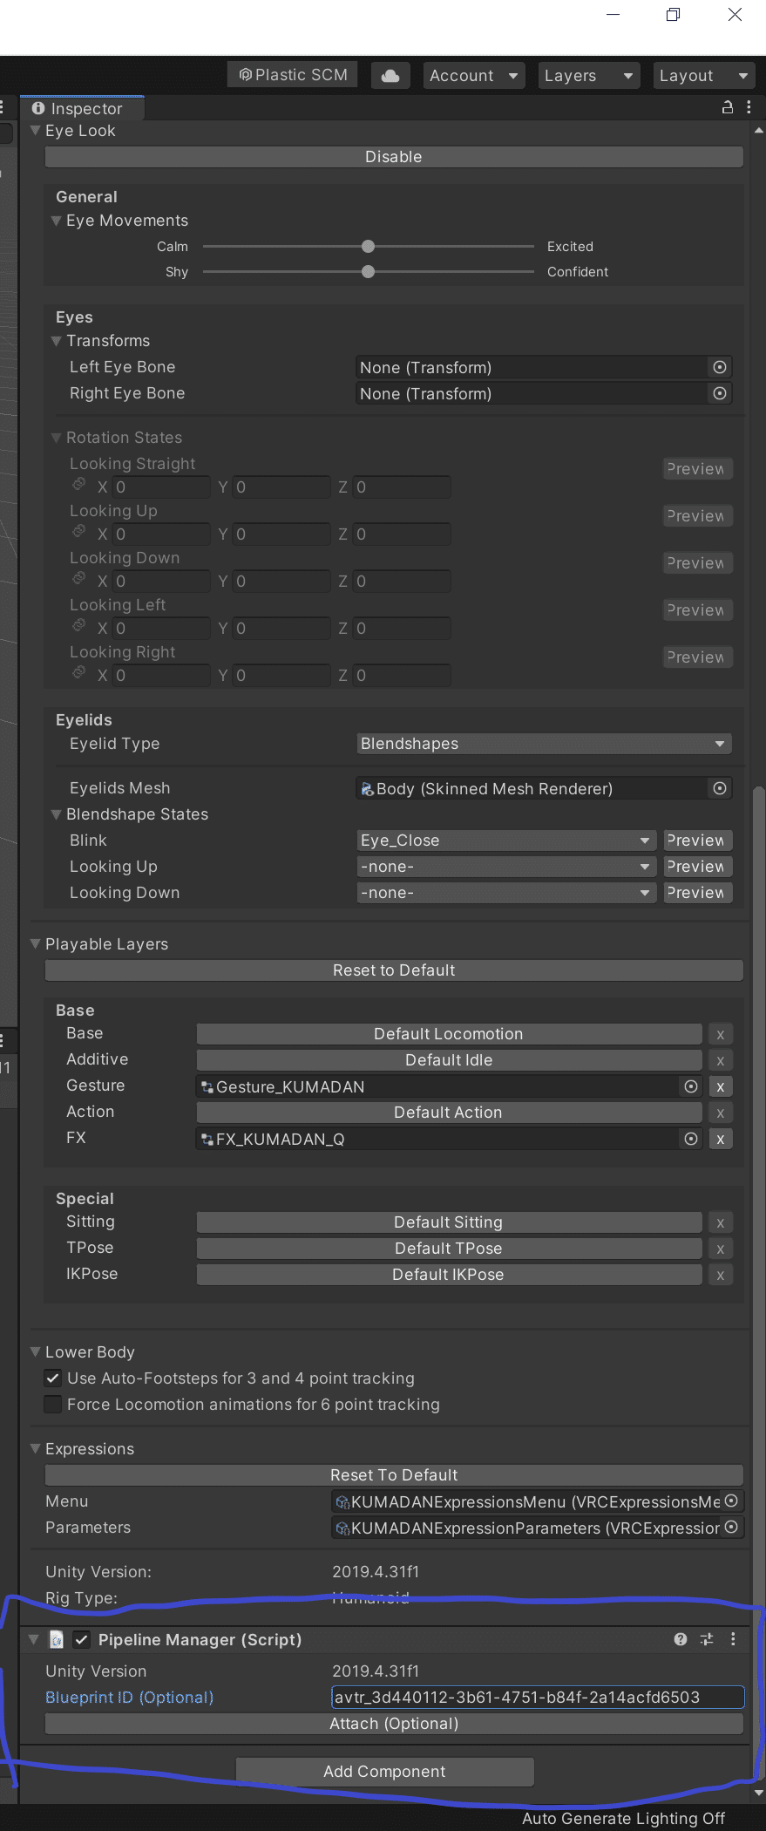The height and width of the screenshot is (1831, 766).
Task: Select the Inspector tab
Action: (x=82, y=108)
